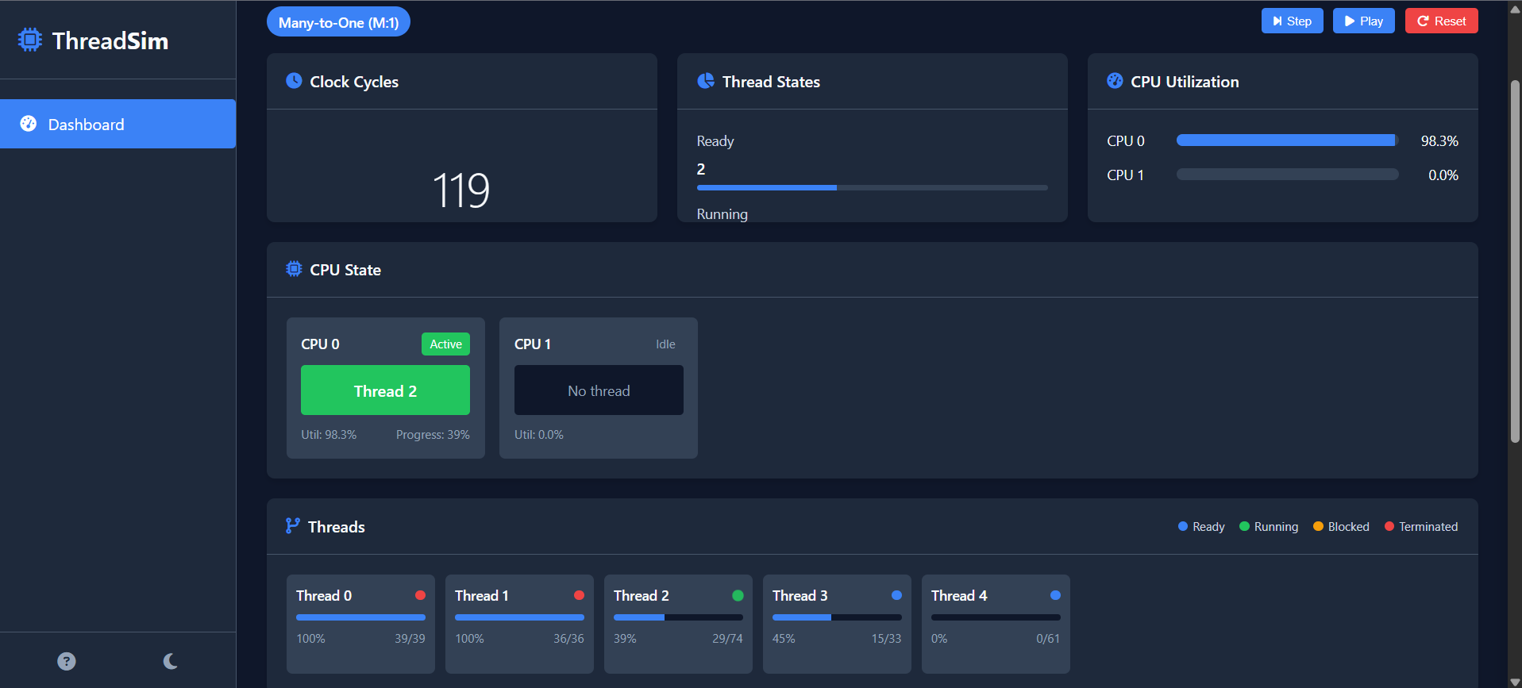Click the Terminated legend red dot
1522x688 pixels.
click(x=1389, y=526)
